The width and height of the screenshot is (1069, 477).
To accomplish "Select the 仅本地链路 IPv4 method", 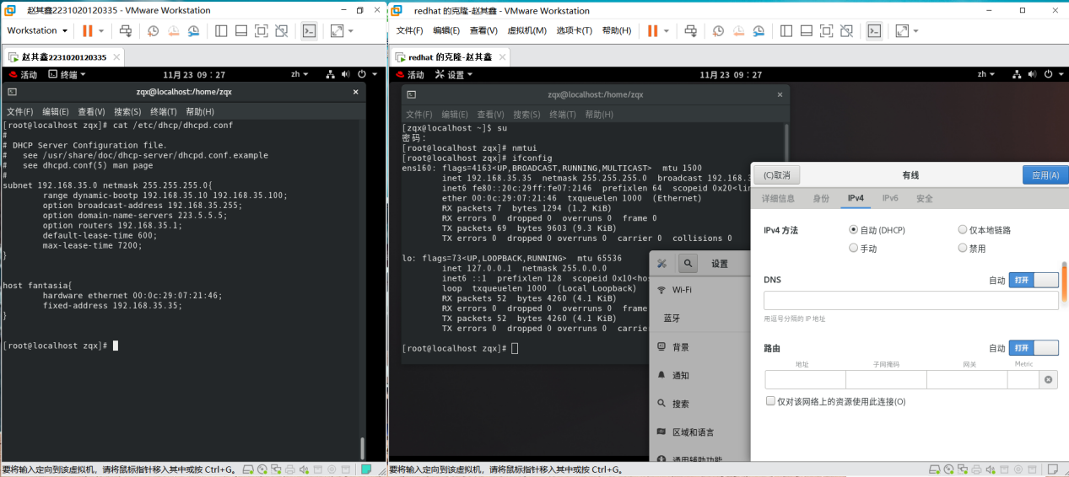I will [985, 230].
